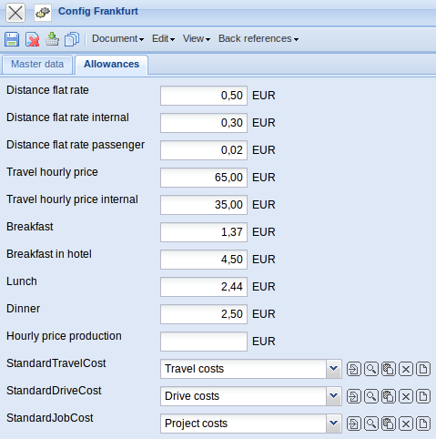
Task: Click the save document icon
Action: tap(12, 39)
